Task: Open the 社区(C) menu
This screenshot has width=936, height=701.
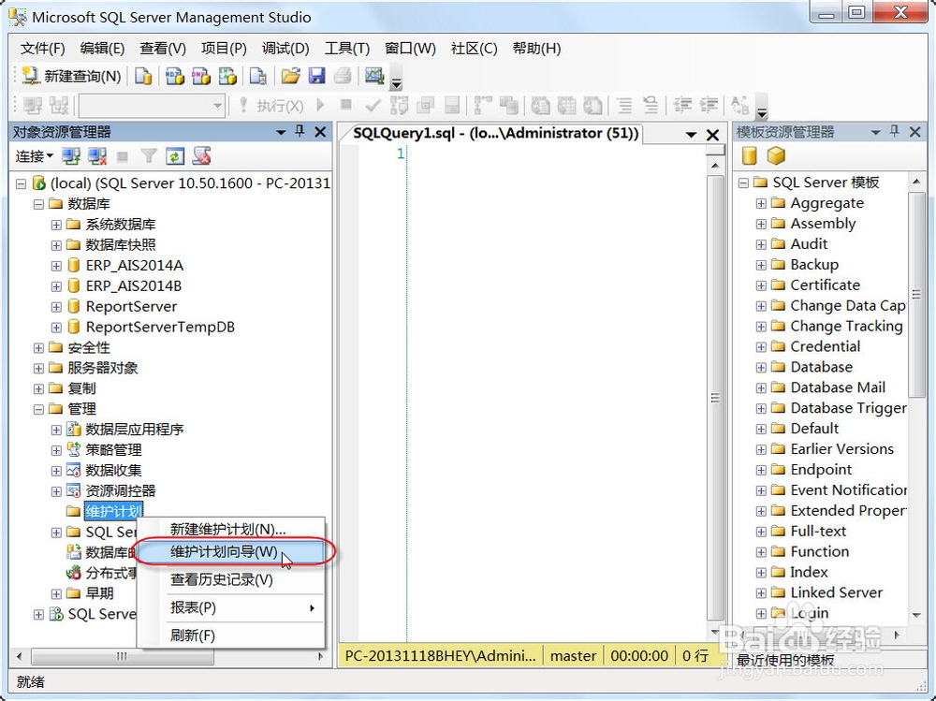Action: [x=474, y=49]
